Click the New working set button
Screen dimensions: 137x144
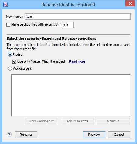coord(41,121)
